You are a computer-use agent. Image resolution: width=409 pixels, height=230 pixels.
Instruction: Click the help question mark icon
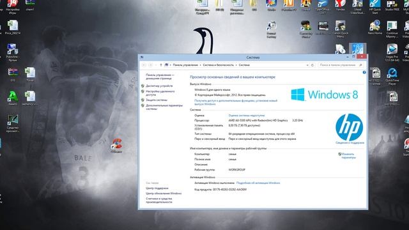[x=364, y=72]
